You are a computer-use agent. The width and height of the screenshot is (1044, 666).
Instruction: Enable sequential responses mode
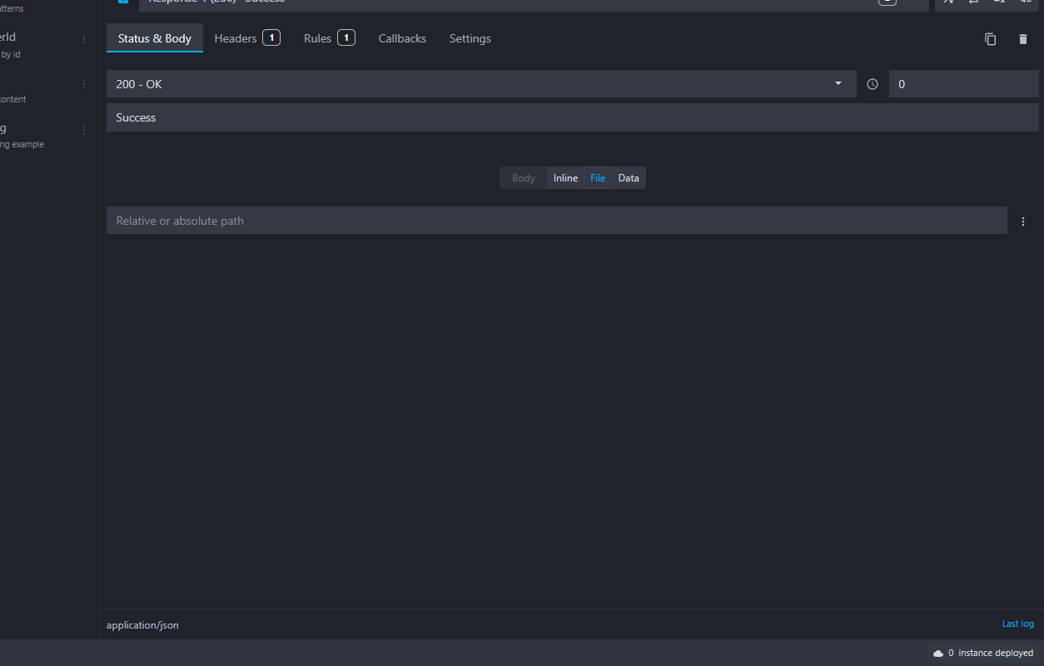[973, 3]
